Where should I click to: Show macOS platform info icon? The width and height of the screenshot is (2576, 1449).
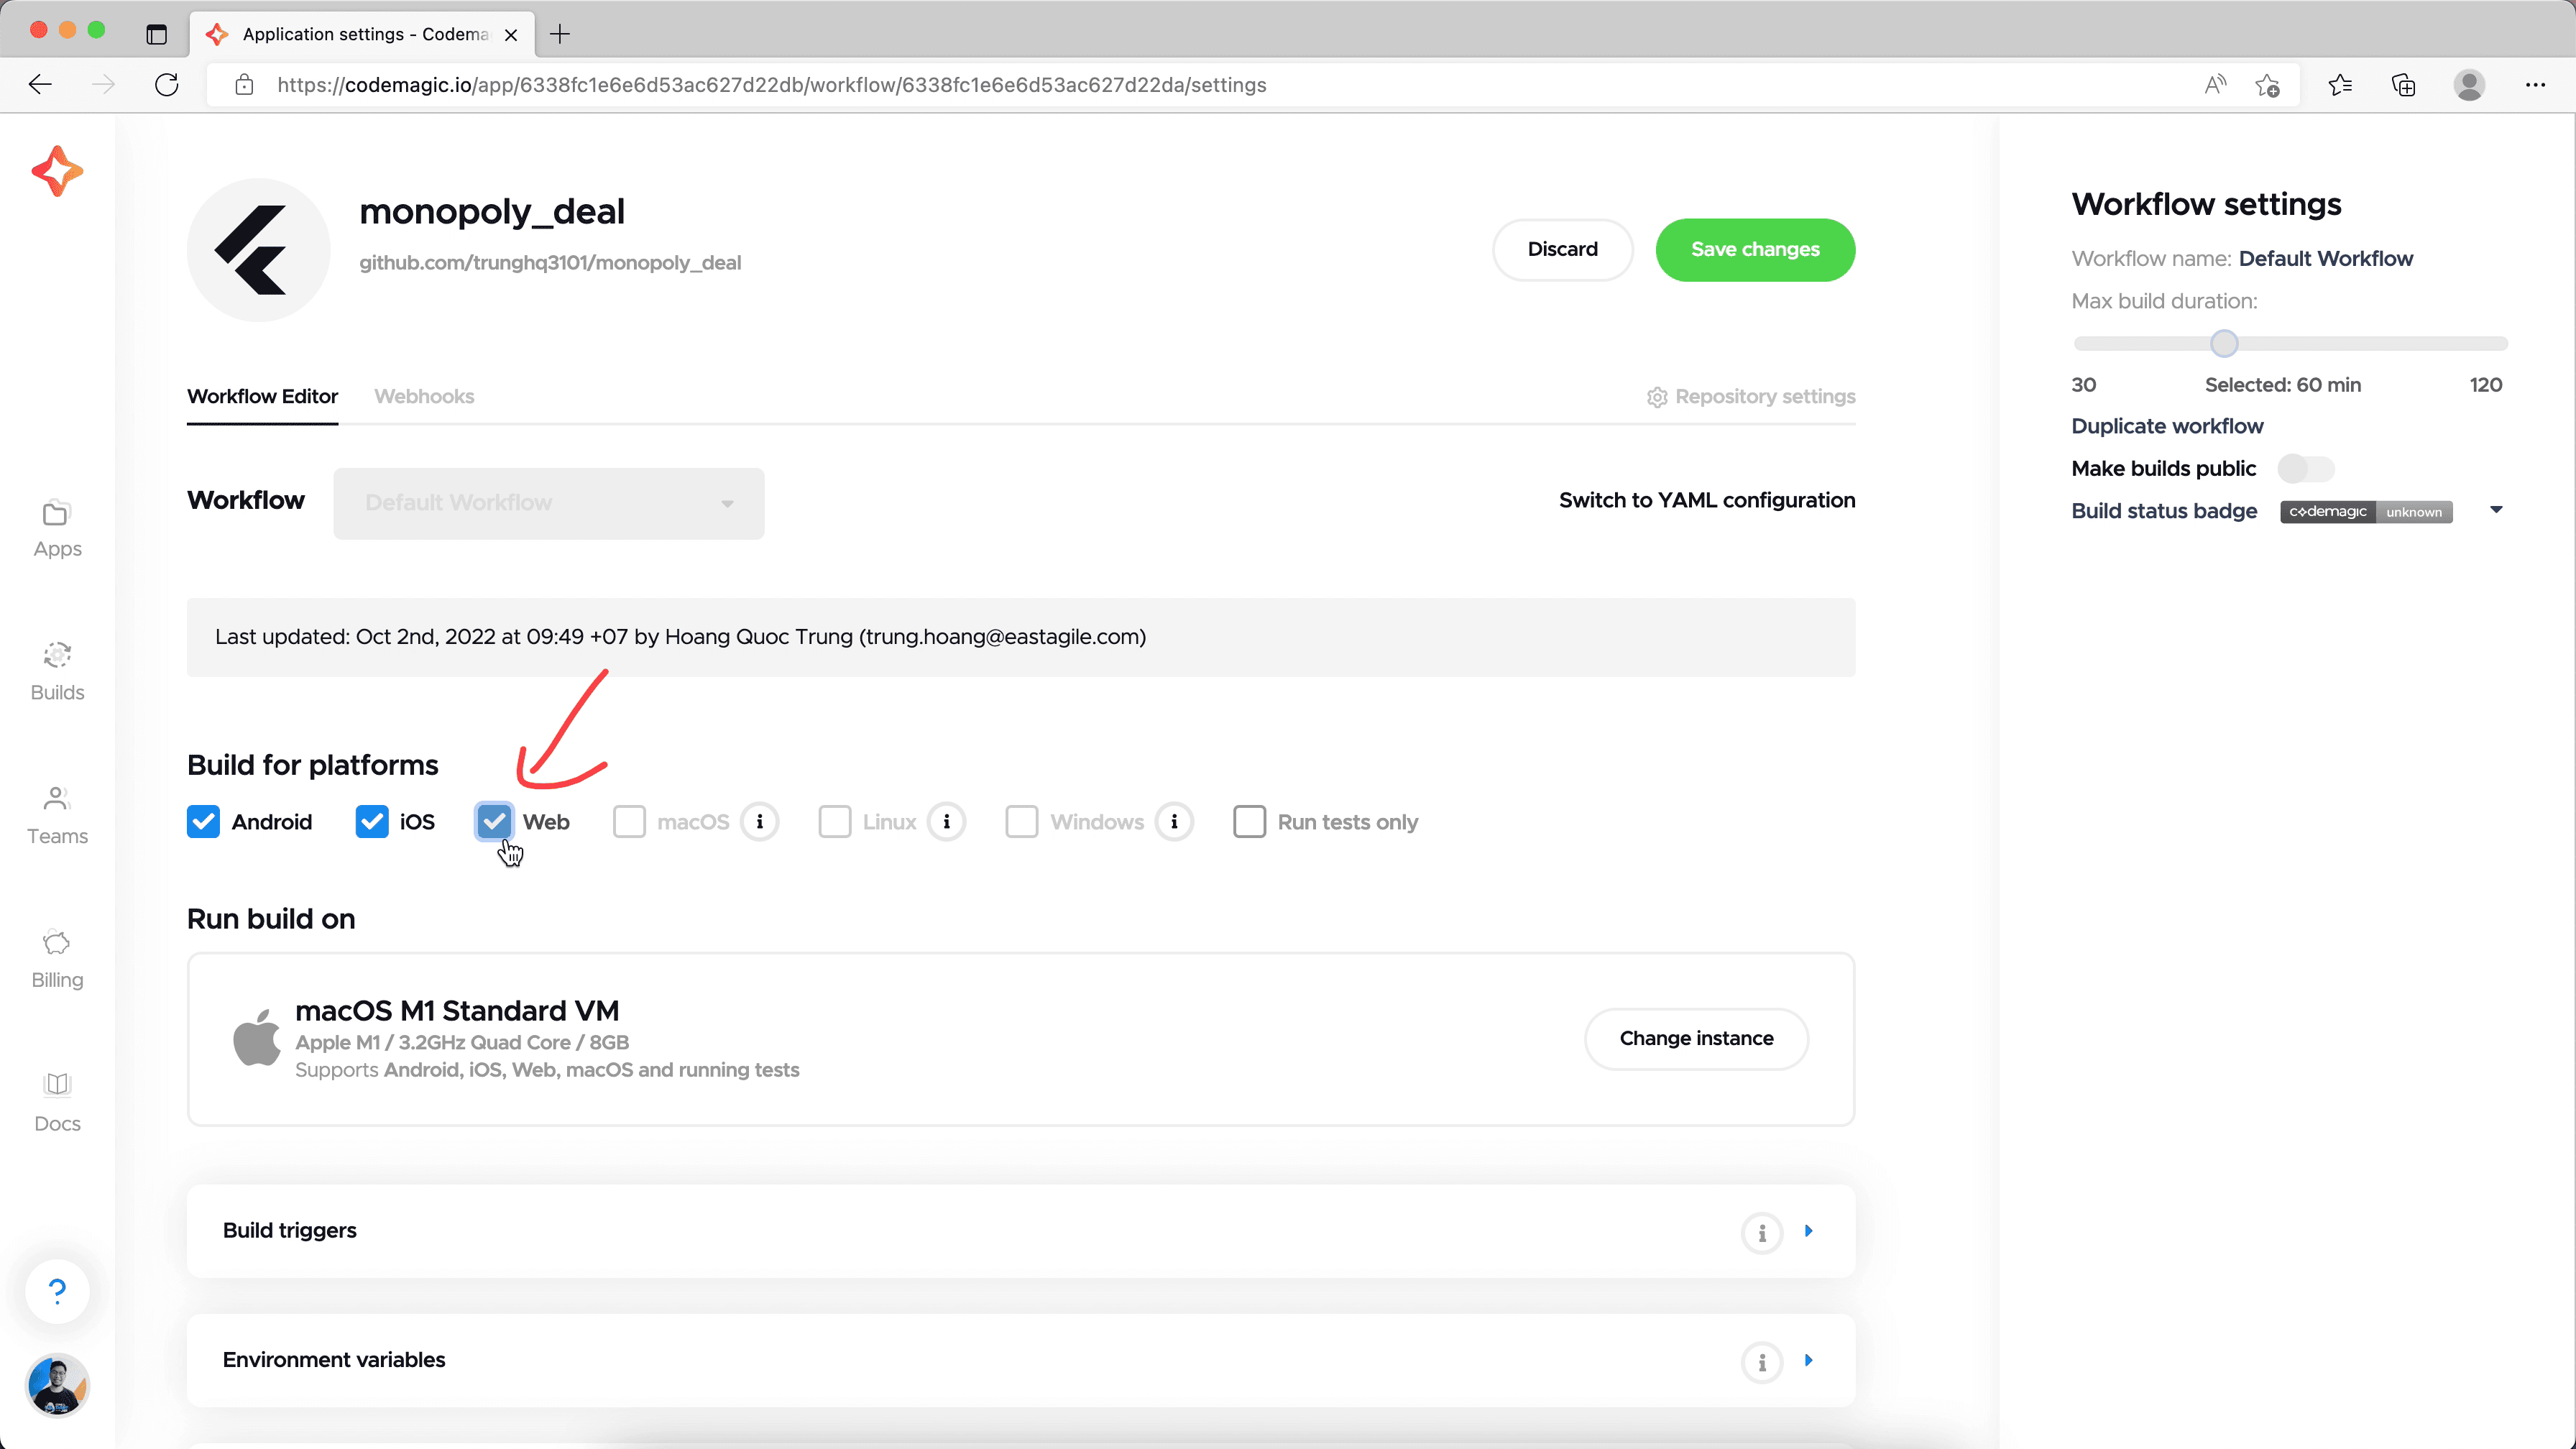[760, 822]
